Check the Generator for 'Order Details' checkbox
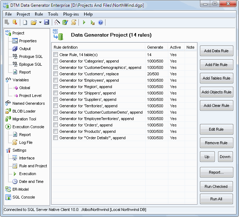Screen dimensions: 239x217 55,138
